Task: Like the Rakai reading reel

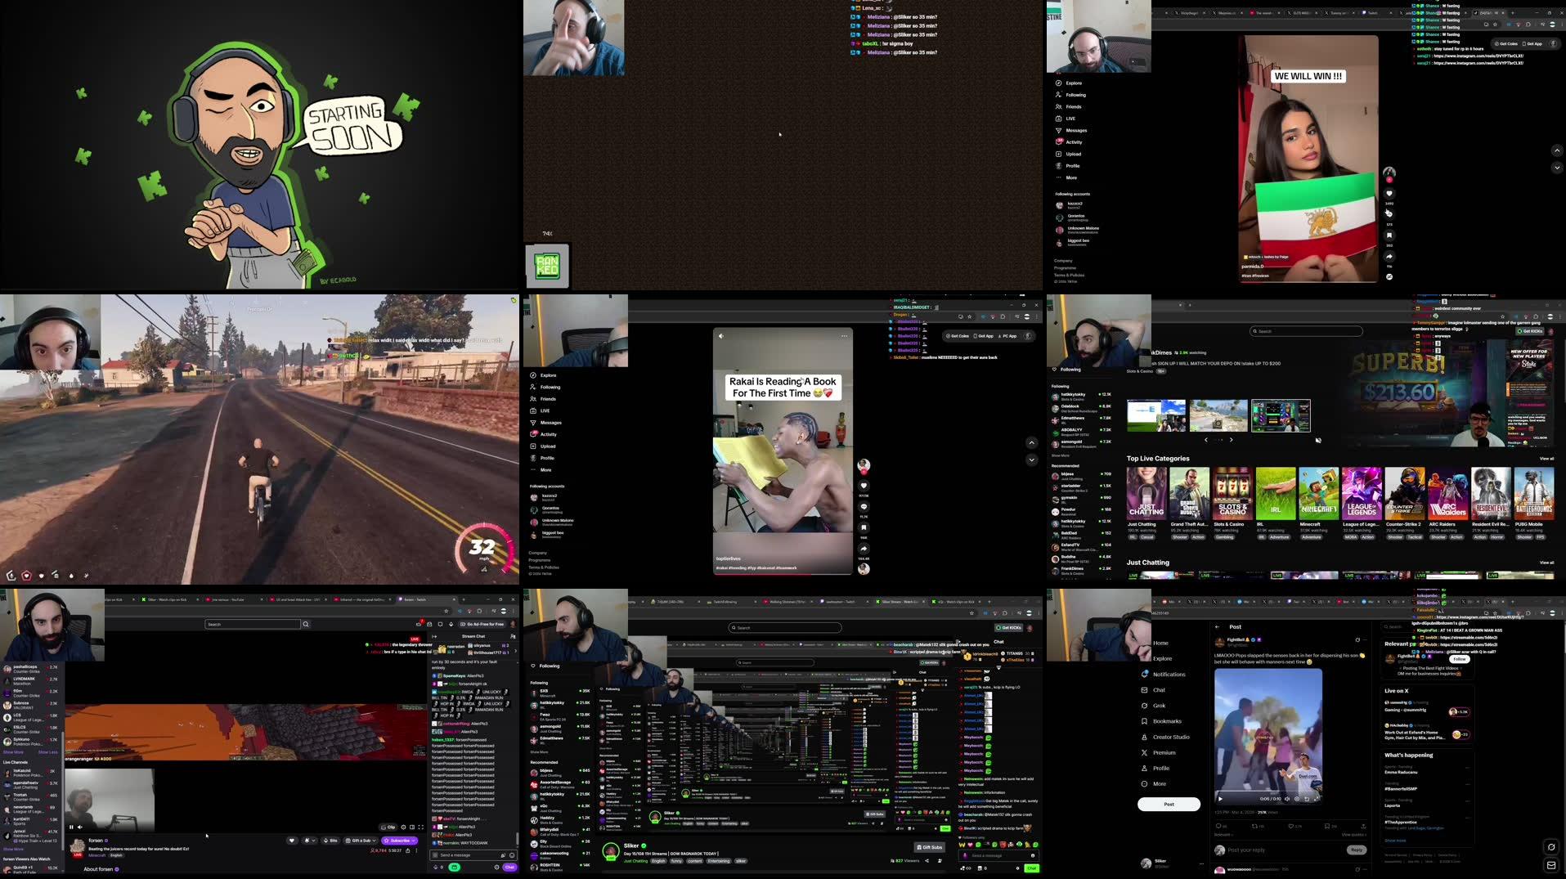Action: pyautogui.click(x=864, y=483)
